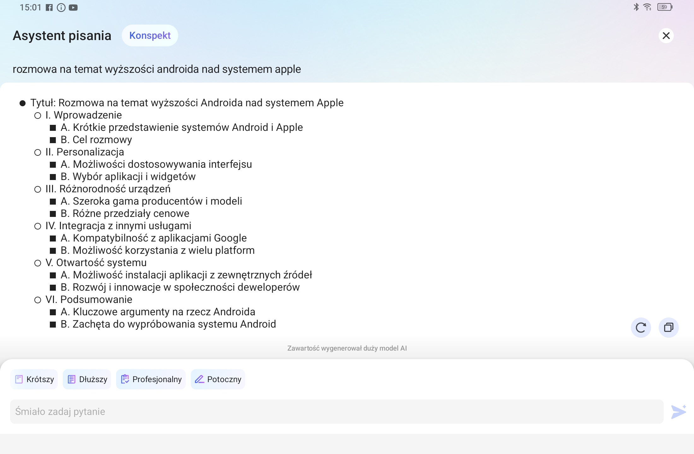The image size is (694, 454).
Task: Close the writing assistant panel
Action: click(666, 36)
